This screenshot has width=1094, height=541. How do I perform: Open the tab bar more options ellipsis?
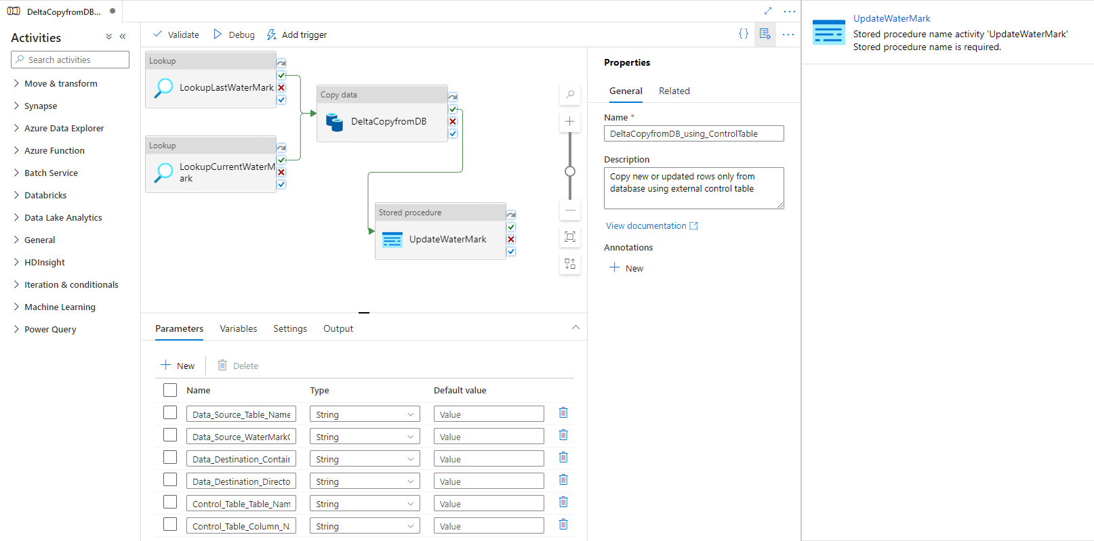pos(790,12)
